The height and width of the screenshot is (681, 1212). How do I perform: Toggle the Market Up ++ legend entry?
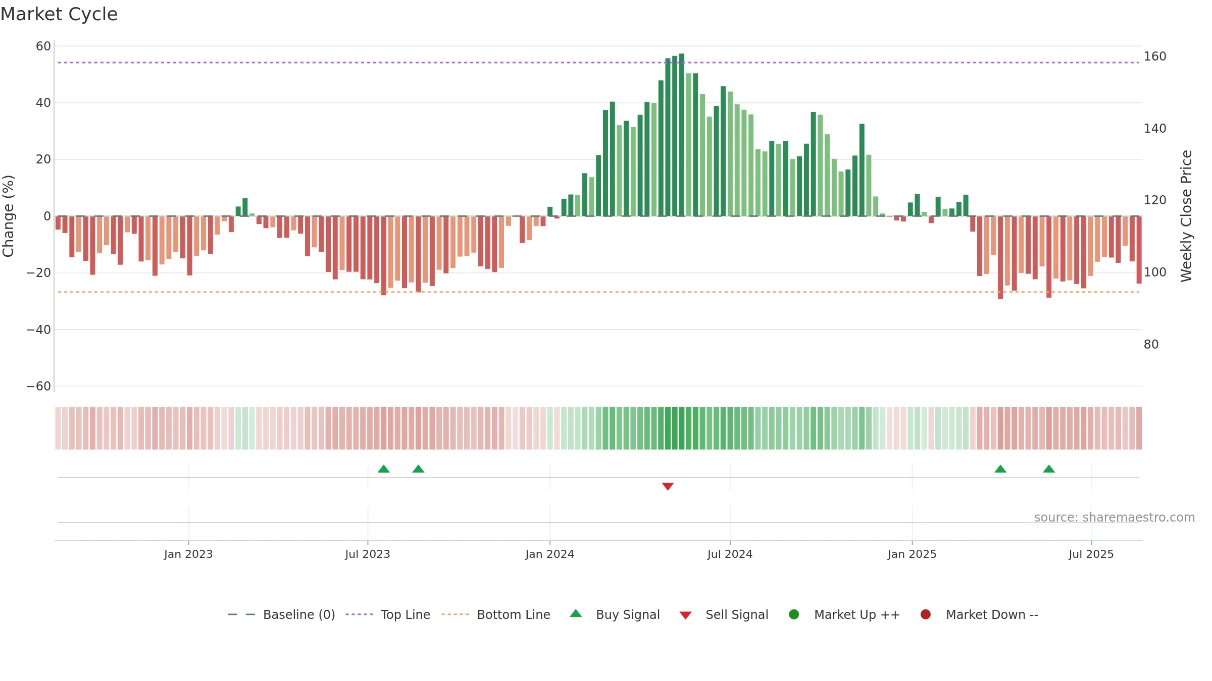(x=844, y=614)
